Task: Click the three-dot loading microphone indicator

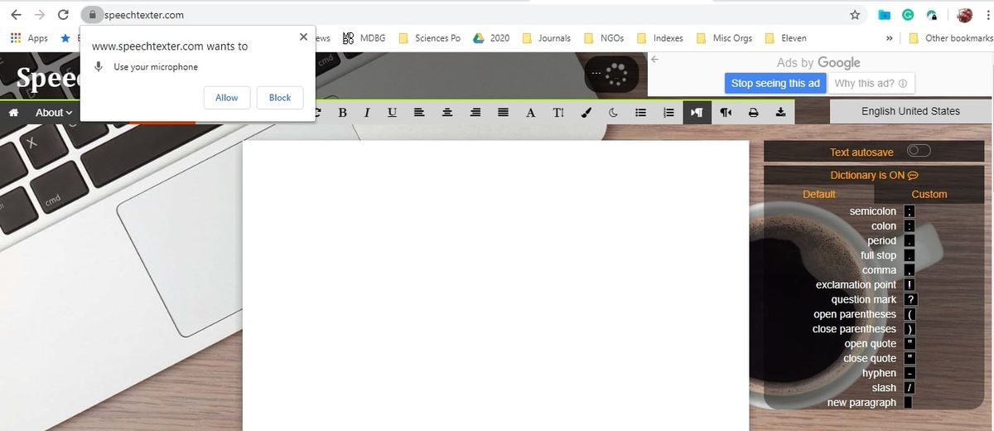Action: click(611, 75)
